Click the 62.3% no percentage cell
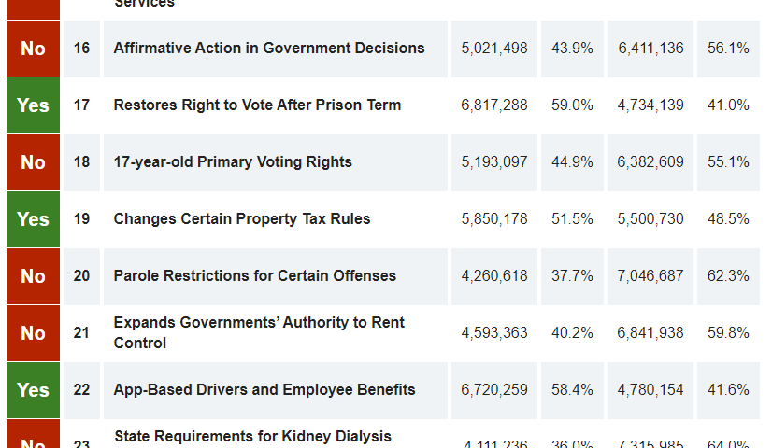The width and height of the screenshot is (772, 448). pyautogui.click(x=728, y=276)
